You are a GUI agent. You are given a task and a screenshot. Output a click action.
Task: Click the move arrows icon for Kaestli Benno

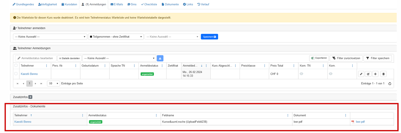375,74
